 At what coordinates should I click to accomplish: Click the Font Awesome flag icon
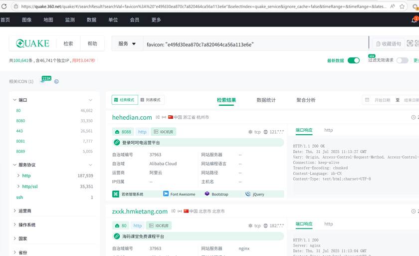point(166,194)
